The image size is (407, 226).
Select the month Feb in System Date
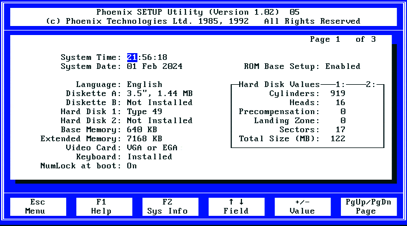pyautogui.click(x=149, y=67)
